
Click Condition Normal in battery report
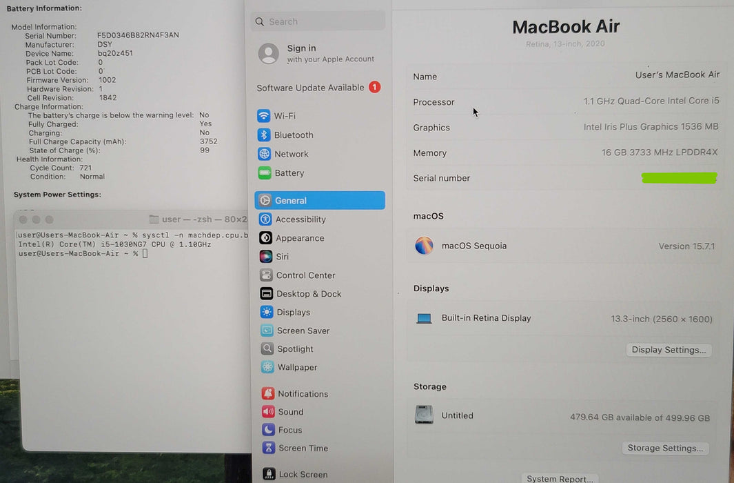coord(68,177)
